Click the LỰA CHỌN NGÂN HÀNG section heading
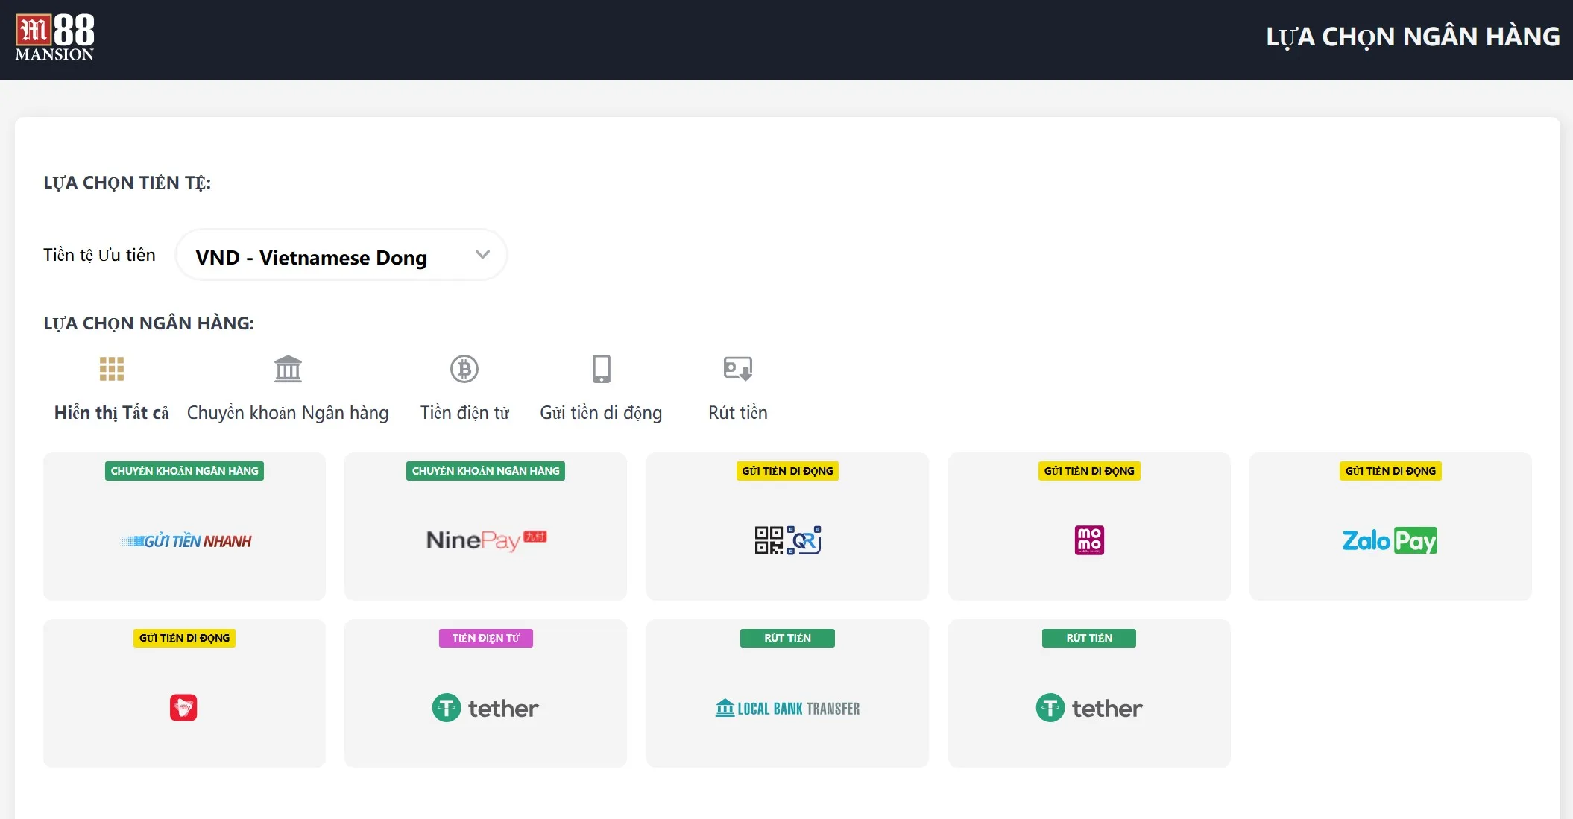 click(x=148, y=323)
